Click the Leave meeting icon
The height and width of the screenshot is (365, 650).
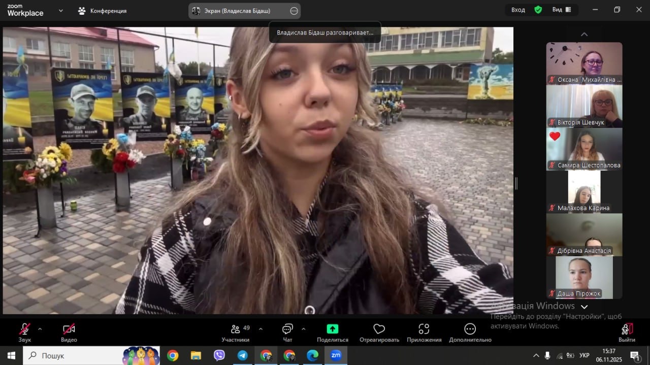click(627, 329)
